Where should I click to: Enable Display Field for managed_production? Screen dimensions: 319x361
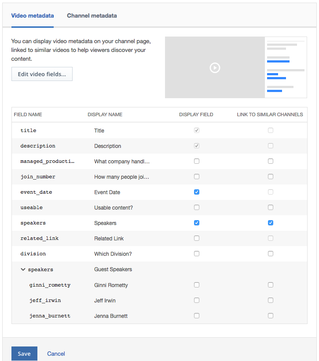click(197, 161)
